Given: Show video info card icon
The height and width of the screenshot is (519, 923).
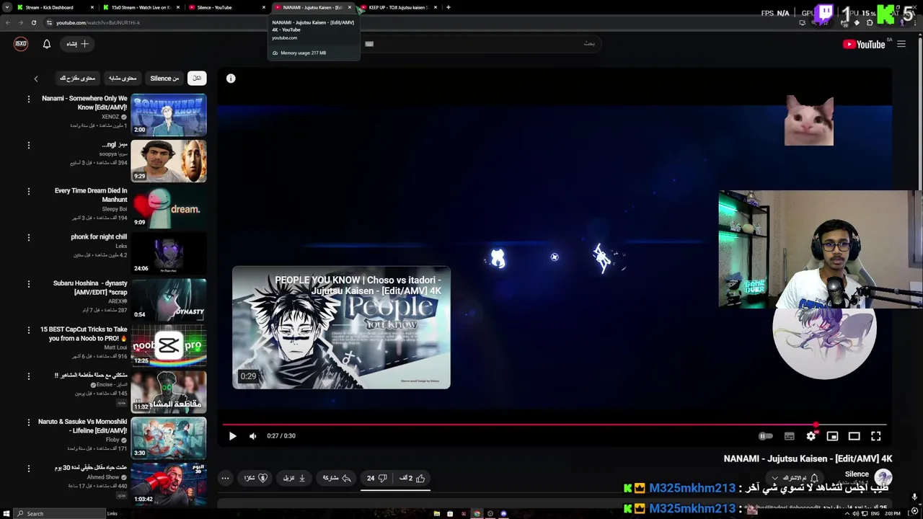Looking at the screenshot, I should click(x=231, y=79).
